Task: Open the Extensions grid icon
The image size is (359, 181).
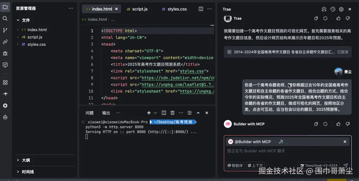Action: point(5,82)
